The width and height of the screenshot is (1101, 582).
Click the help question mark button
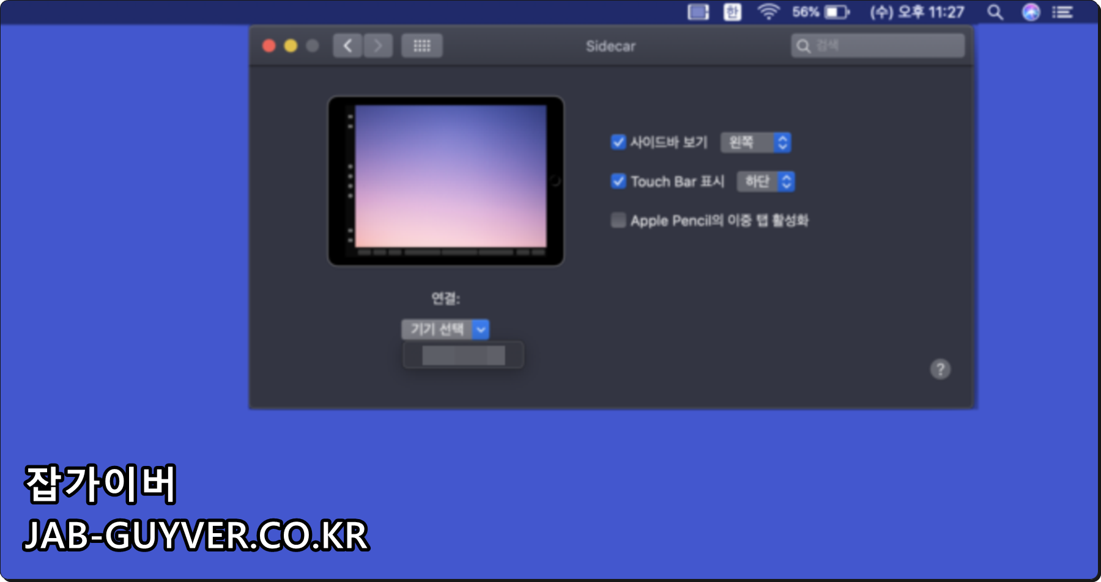(x=940, y=369)
